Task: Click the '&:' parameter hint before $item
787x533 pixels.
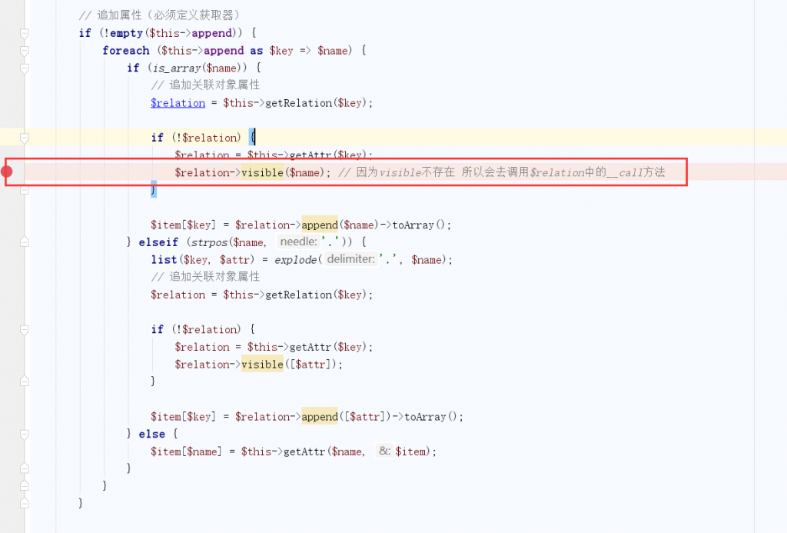Action: [384, 451]
